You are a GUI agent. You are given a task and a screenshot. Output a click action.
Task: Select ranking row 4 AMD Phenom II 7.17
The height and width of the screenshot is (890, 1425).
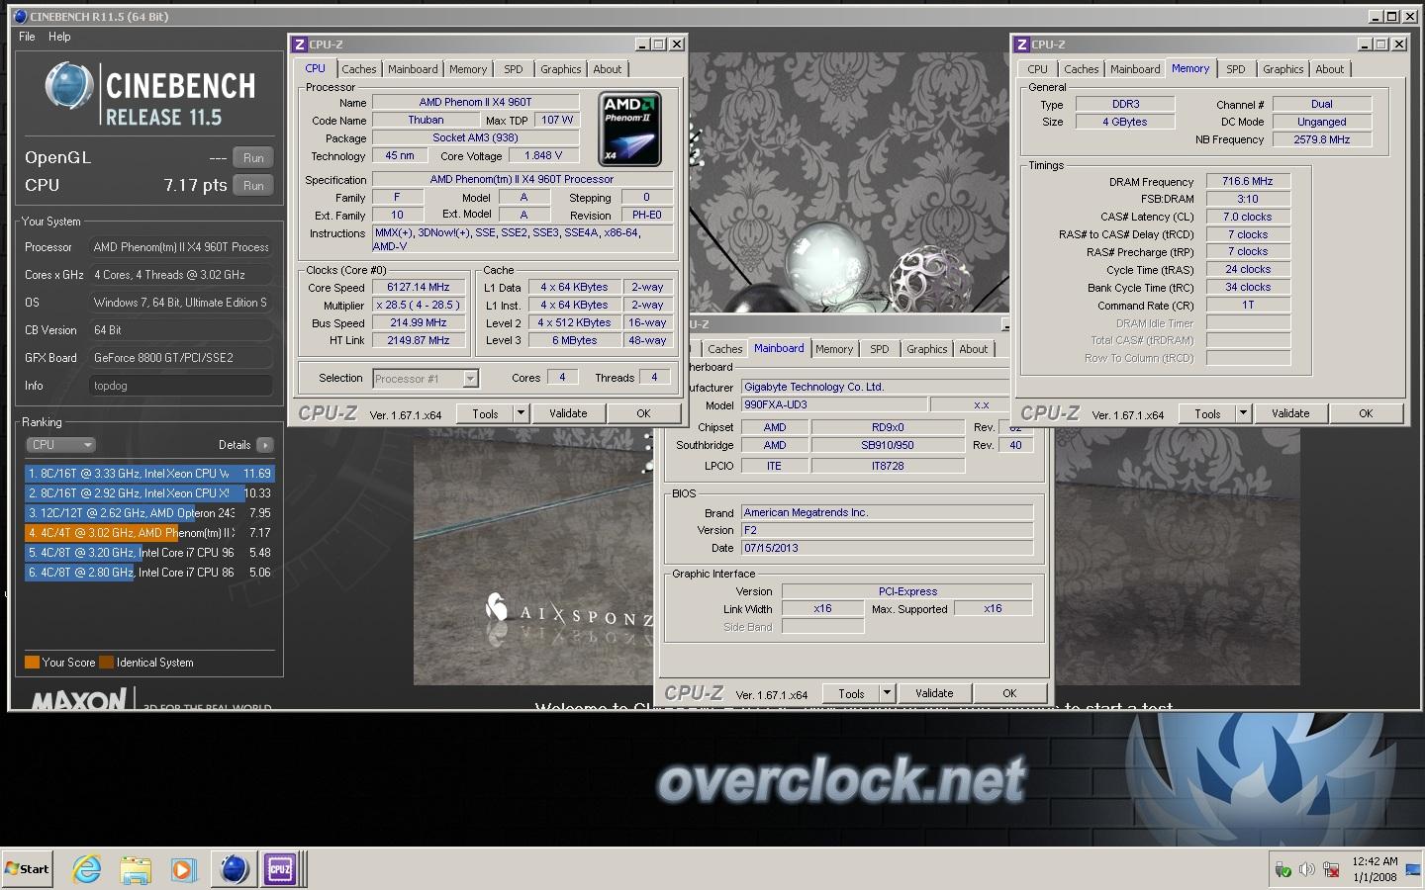[148, 533]
